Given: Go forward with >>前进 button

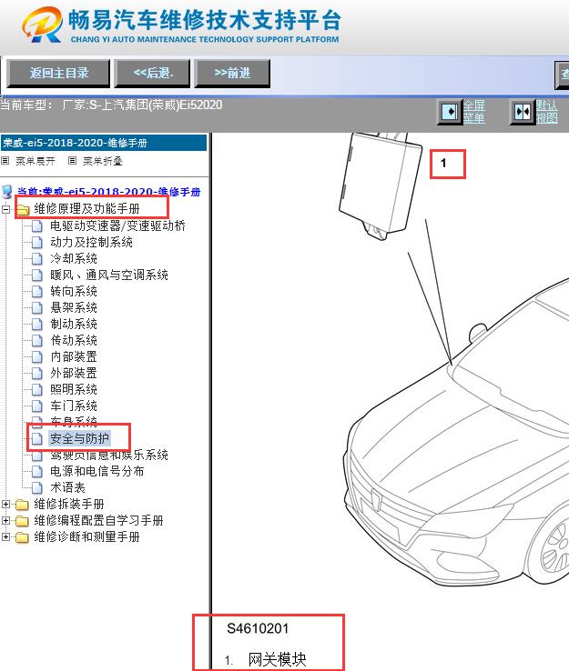Looking at the screenshot, I should (x=232, y=73).
